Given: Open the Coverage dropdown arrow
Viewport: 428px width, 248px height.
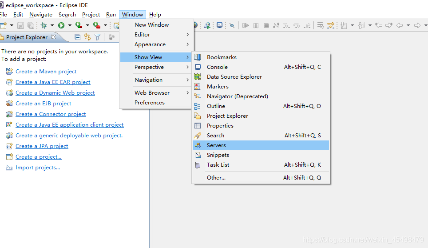Looking at the screenshot, I should [87, 25].
